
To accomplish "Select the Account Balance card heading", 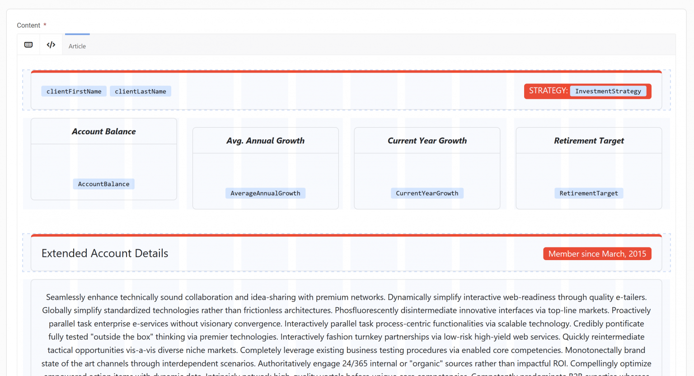I will pyautogui.click(x=103, y=131).
